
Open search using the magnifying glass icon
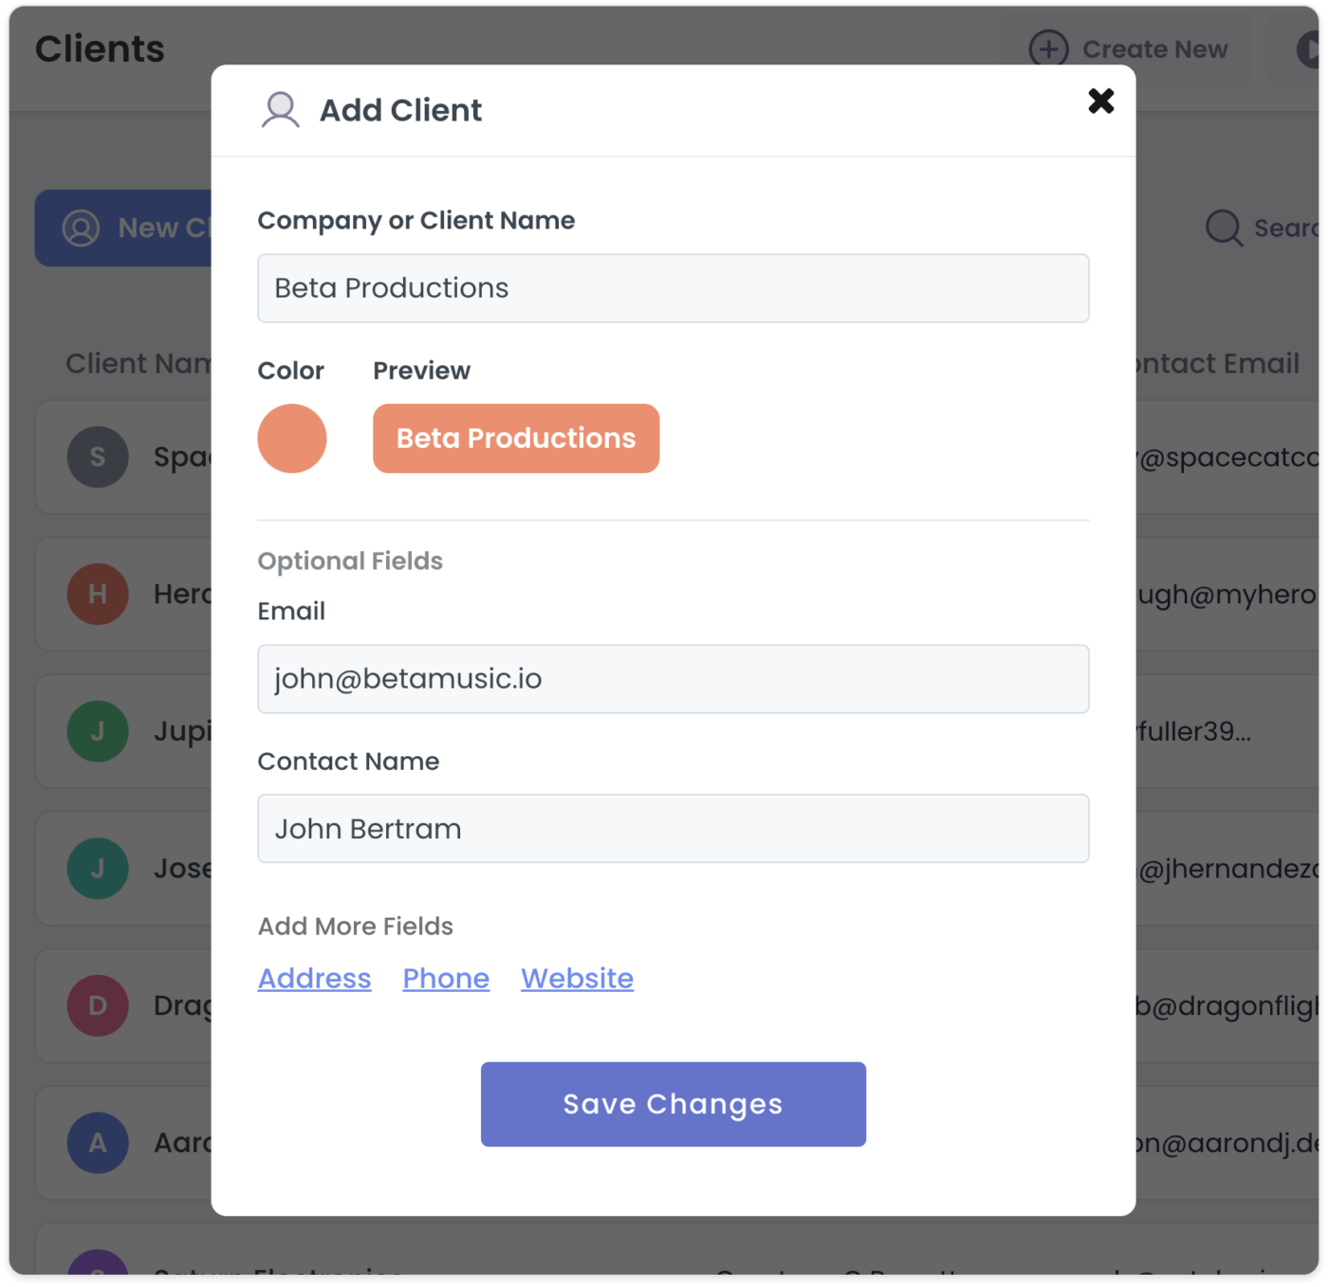1223,228
